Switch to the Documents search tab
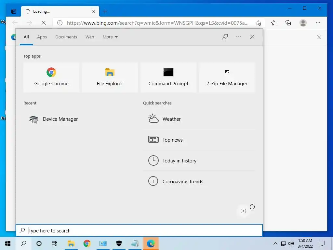 coord(66,37)
